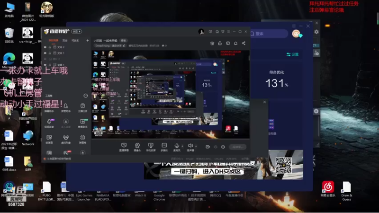
Task: Open the hamburger menu of blue back window
Action: tap(294, 26)
